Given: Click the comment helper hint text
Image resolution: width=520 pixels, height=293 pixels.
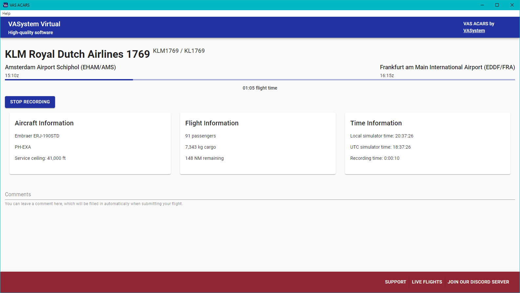Looking at the screenshot, I should (94, 204).
